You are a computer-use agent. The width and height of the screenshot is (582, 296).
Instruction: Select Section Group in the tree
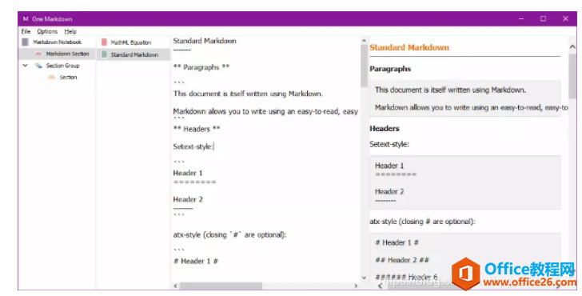tap(62, 66)
